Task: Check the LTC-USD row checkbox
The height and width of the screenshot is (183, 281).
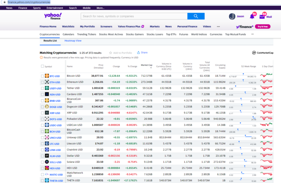Action: tap(42, 144)
